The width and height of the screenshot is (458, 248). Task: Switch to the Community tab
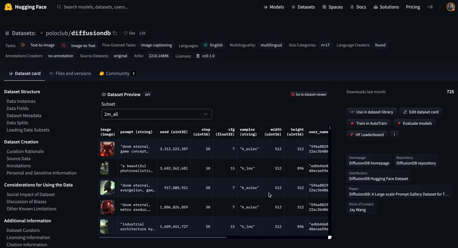point(118,74)
